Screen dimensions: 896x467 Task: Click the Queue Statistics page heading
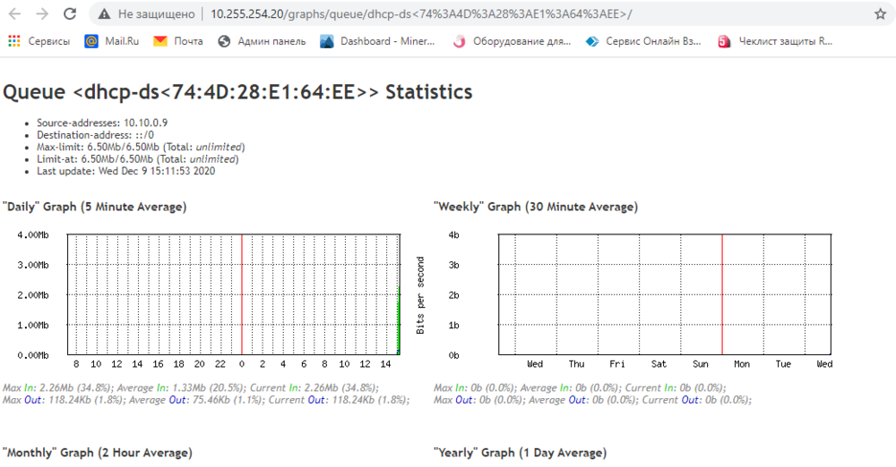(x=237, y=92)
